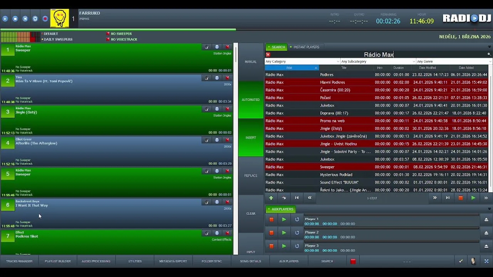Remove Afterlife (The Afterglow) from playlist
Image resolution: width=493 pixels, height=277 pixels.
tap(227, 140)
